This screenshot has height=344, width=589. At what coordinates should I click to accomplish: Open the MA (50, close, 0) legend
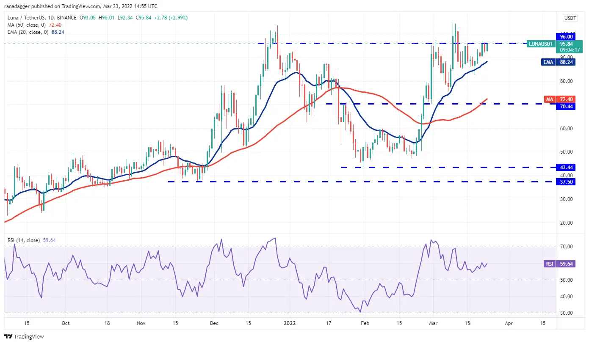click(28, 25)
